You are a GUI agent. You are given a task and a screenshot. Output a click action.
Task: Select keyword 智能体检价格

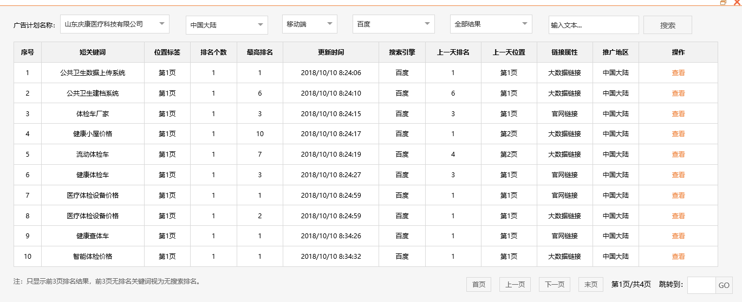coord(93,257)
